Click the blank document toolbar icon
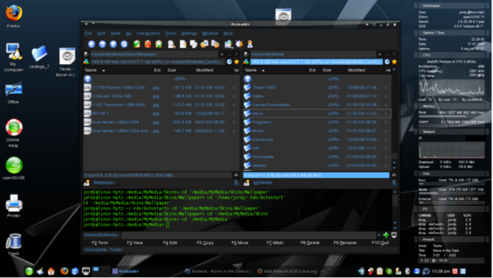 (x=183, y=44)
